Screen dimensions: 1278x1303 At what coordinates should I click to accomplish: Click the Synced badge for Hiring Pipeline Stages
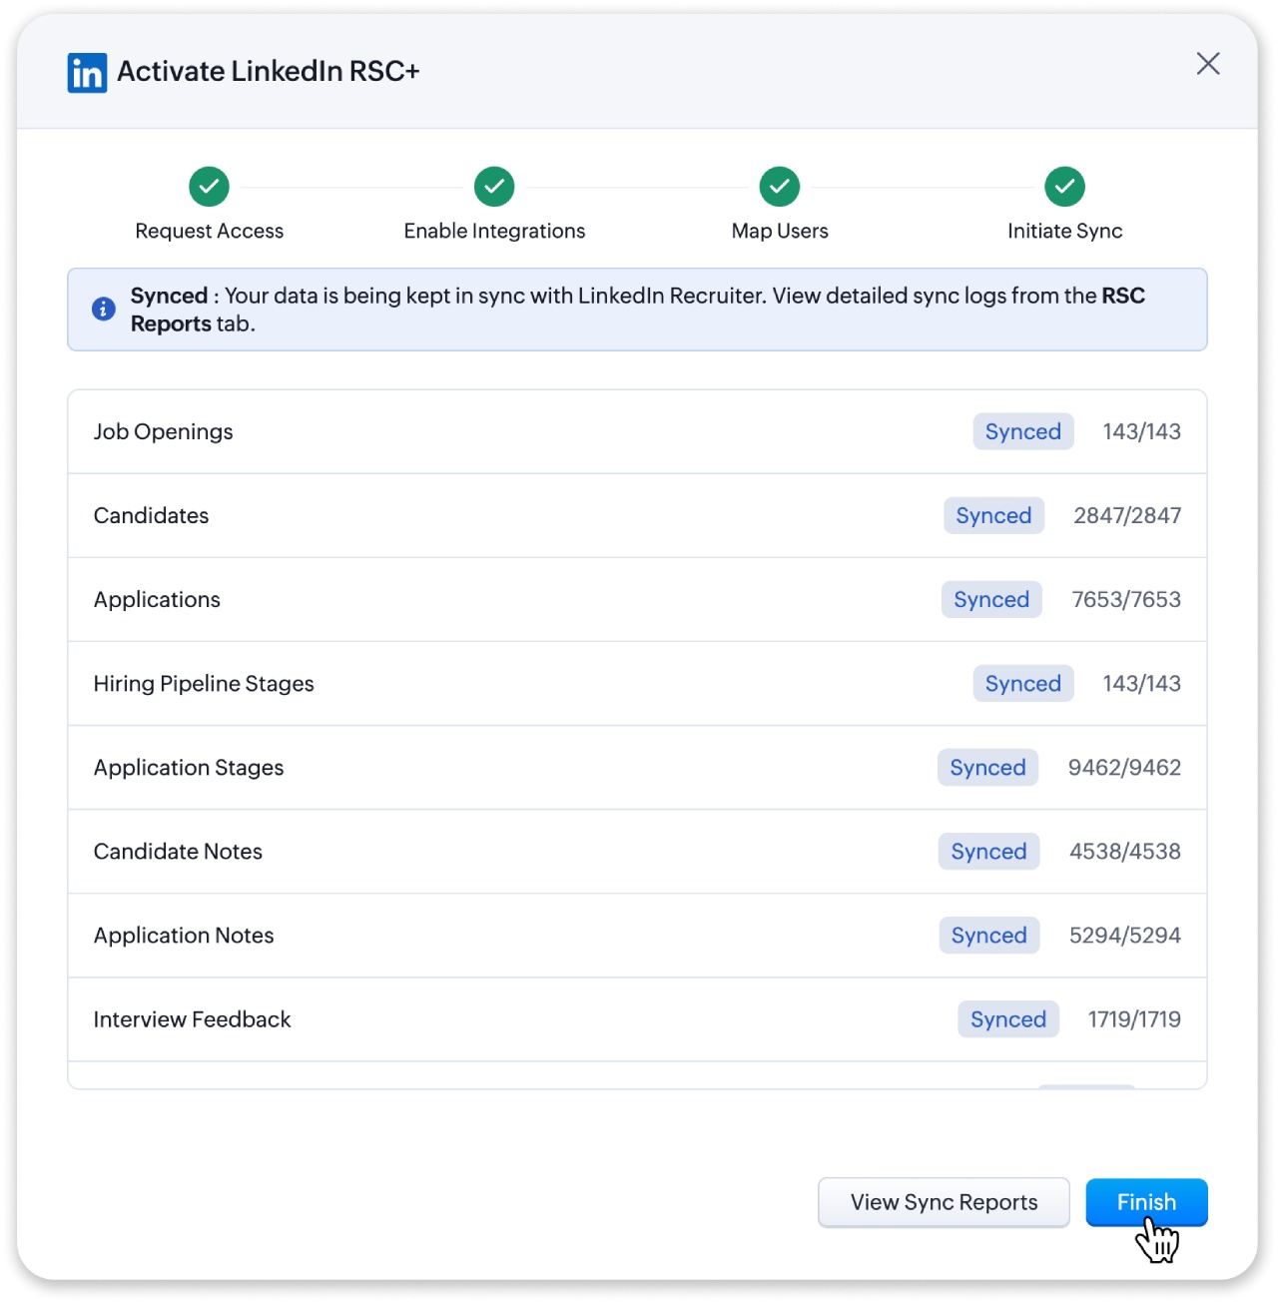1023,683
